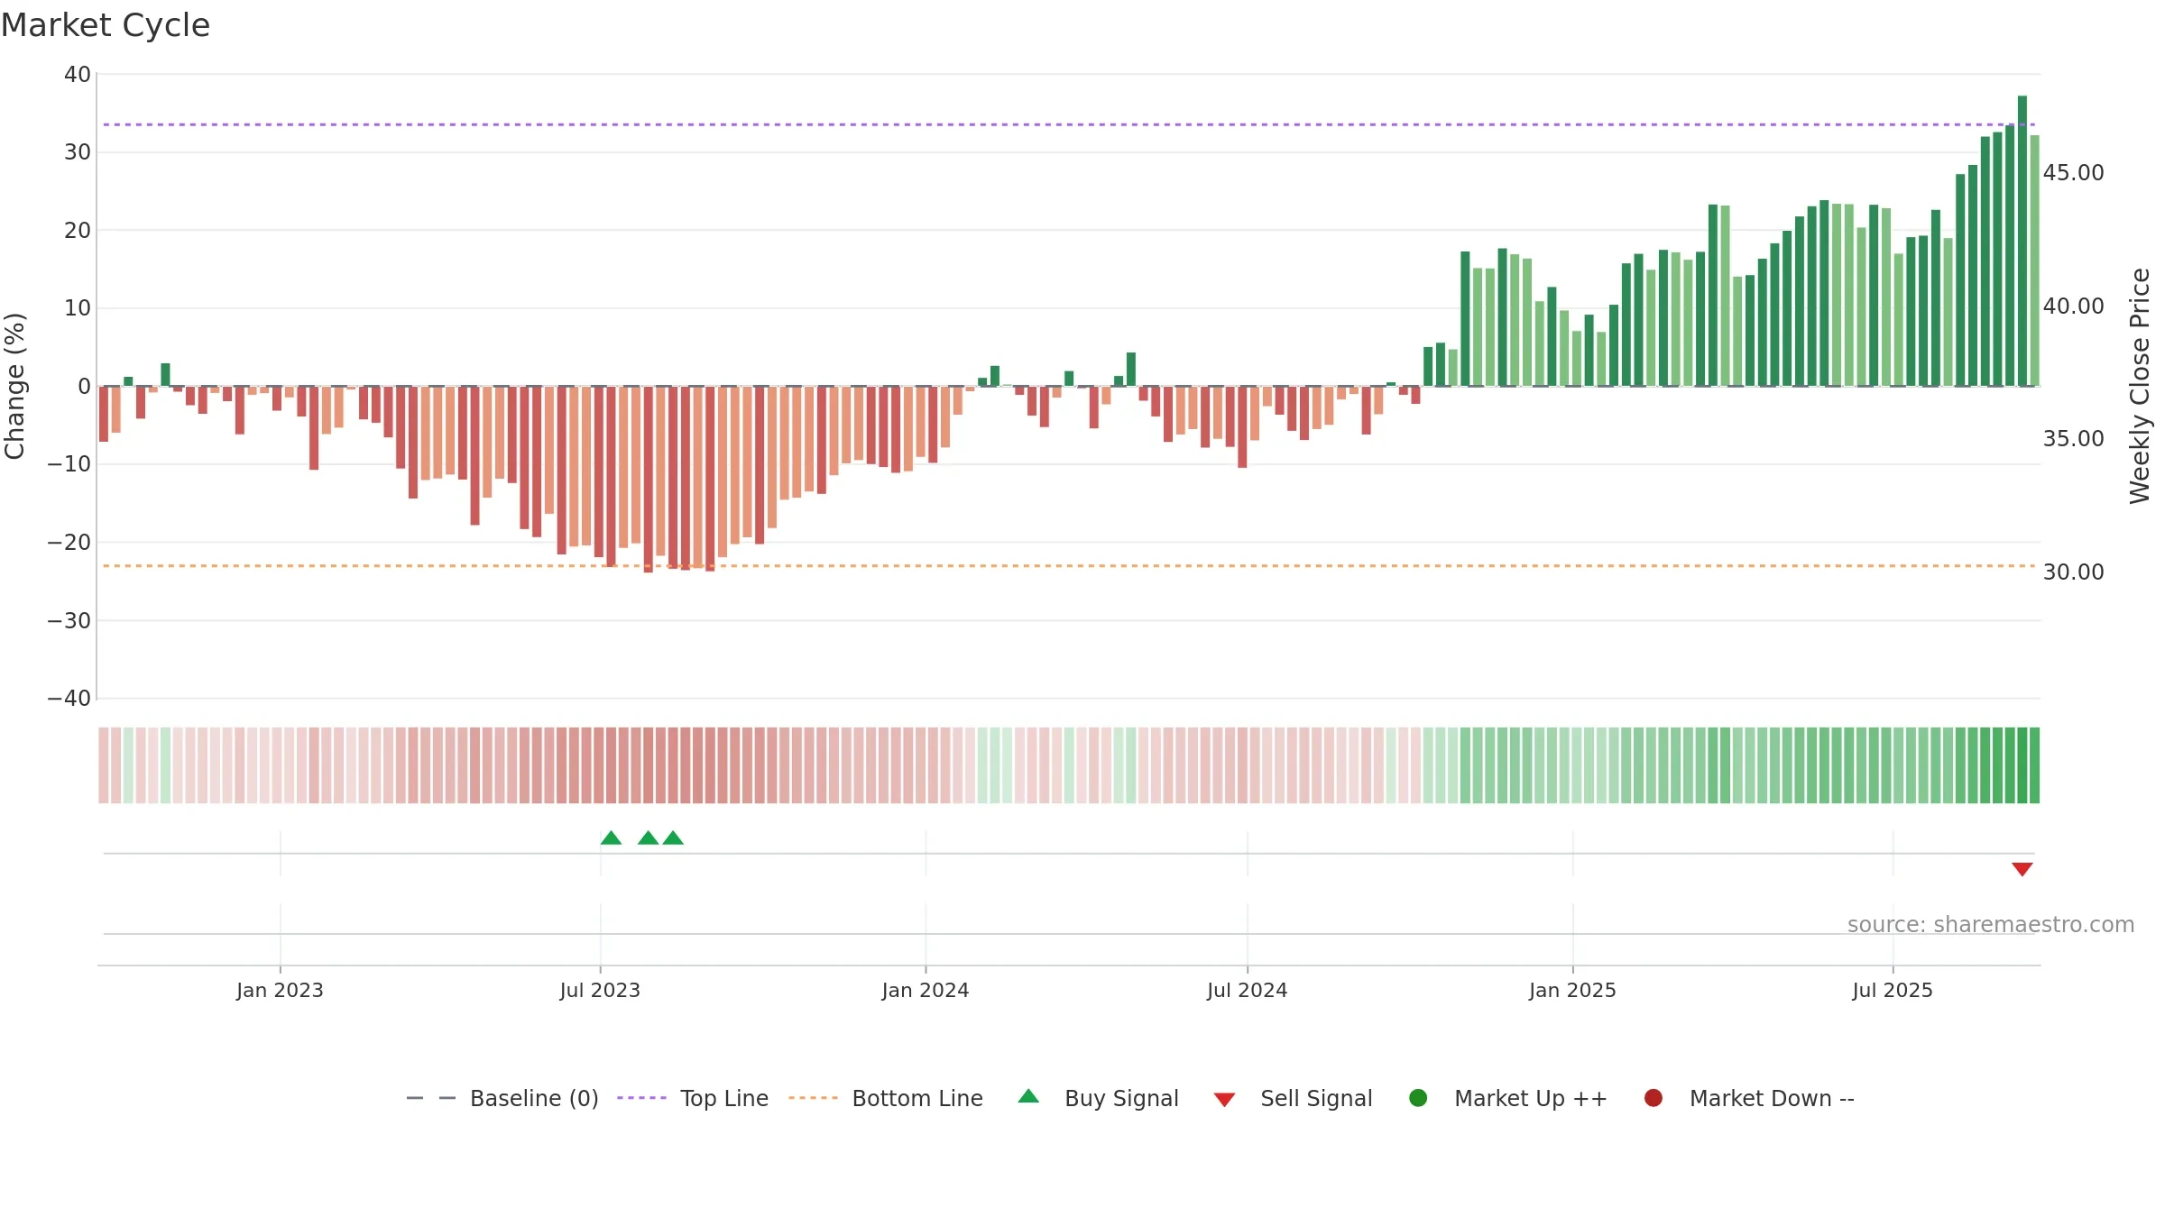Image resolution: width=2165 pixels, height=1217 pixels.
Task: Click the Bottom Line orange dotted swatch
Action: pos(814,1098)
